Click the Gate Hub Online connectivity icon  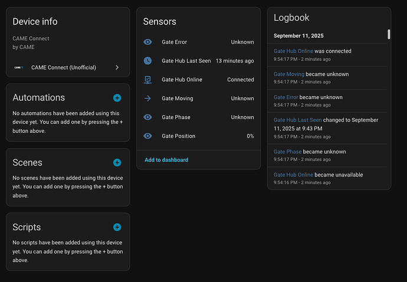(x=148, y=80)
